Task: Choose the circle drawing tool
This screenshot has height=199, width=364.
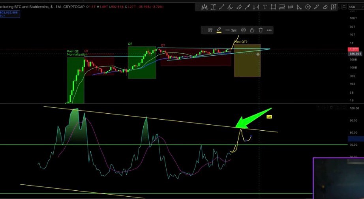Action: pos(308,7)
